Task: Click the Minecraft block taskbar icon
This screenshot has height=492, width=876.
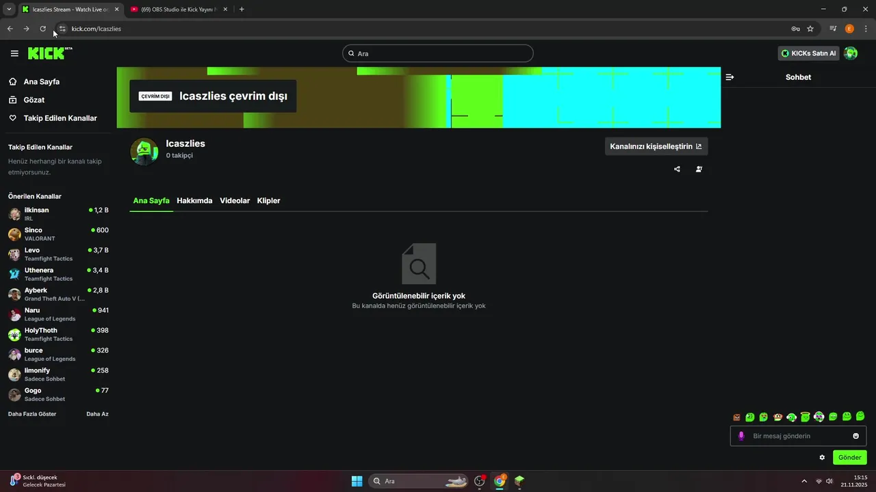Action: click(x=519, y=481)
